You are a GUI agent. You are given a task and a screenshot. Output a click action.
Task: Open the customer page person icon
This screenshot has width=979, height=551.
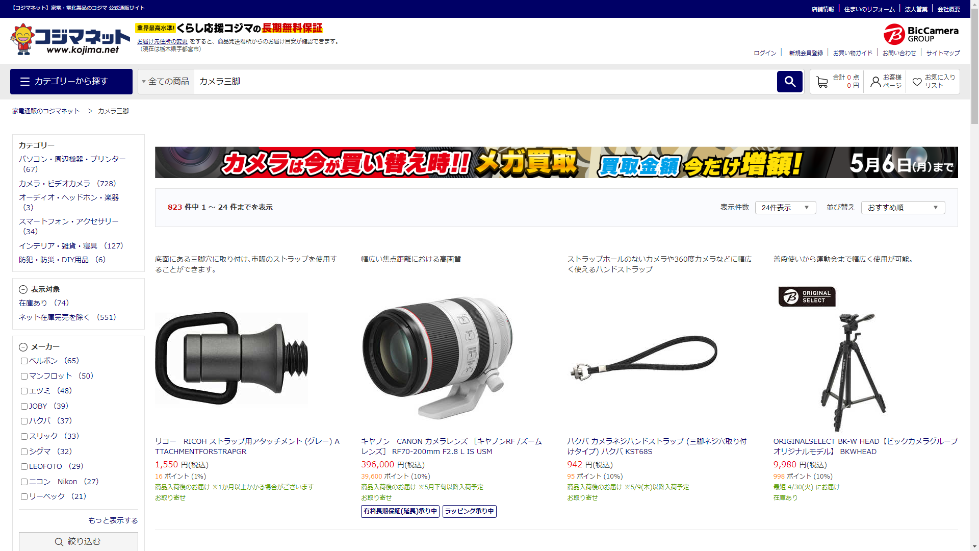point(875,82)
